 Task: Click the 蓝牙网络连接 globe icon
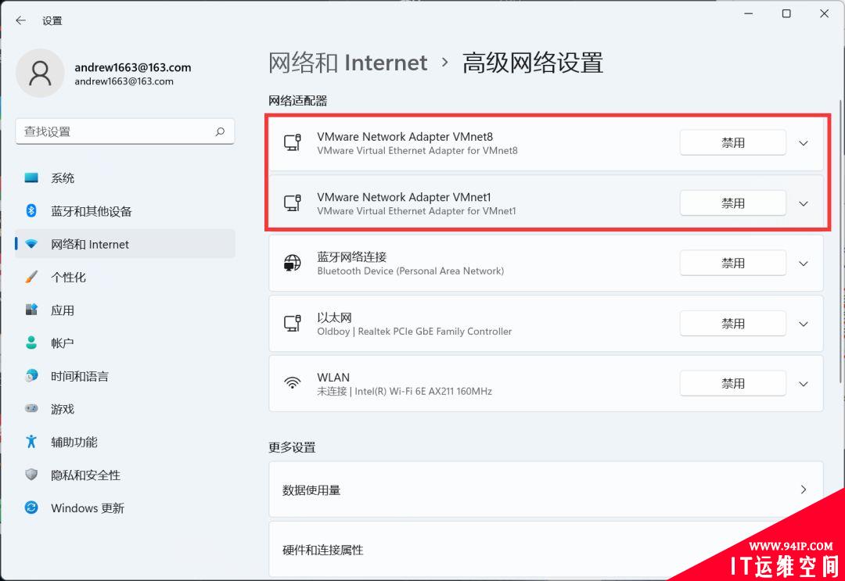click(293, 264)
